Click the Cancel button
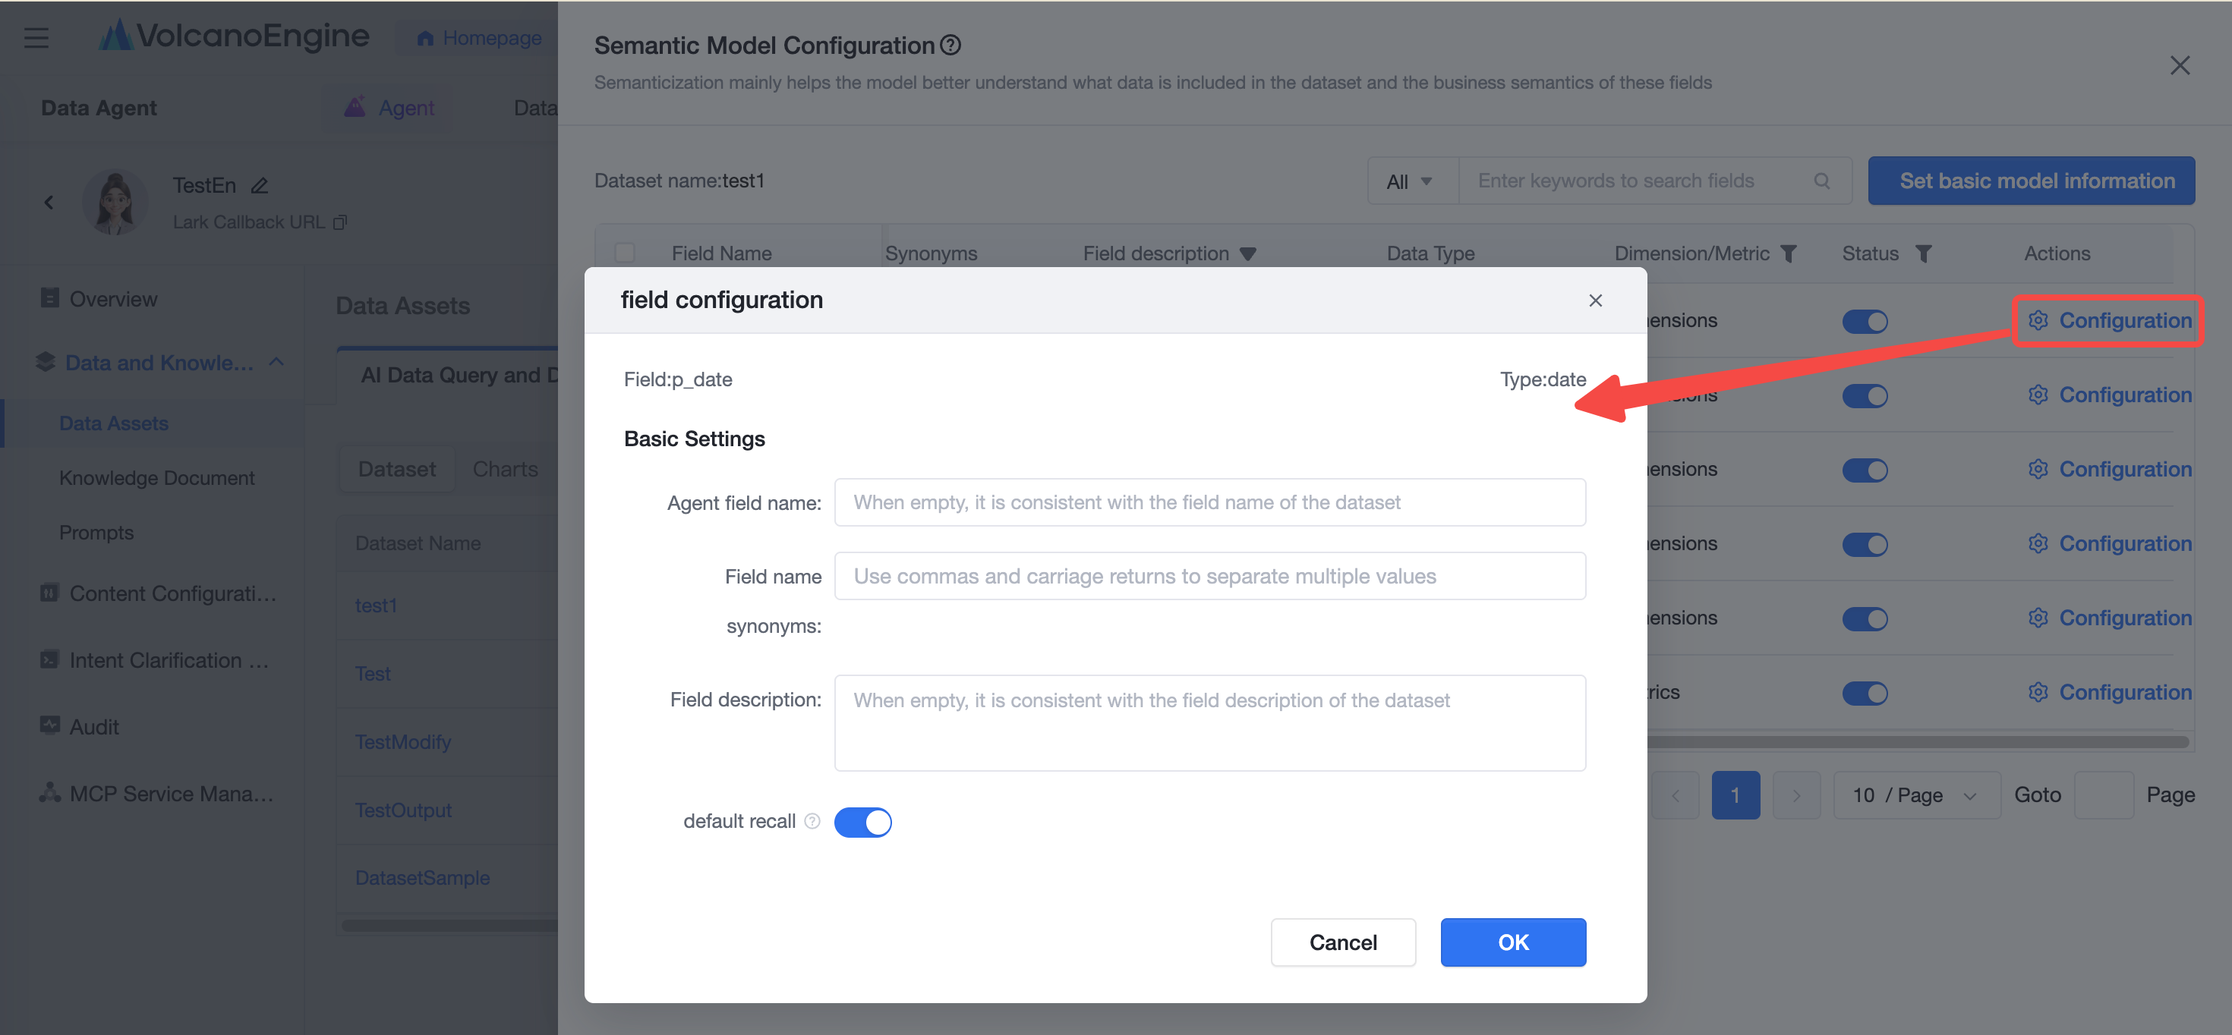 [1343, 942]
